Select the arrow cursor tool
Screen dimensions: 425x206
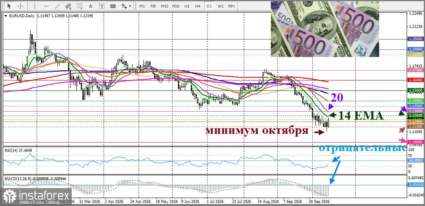[x=10, y=6]
